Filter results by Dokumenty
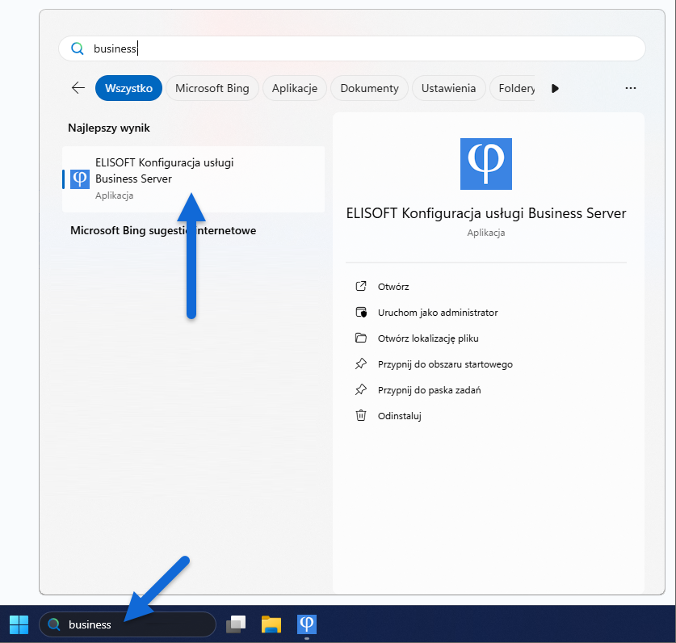 click(369, 88)
